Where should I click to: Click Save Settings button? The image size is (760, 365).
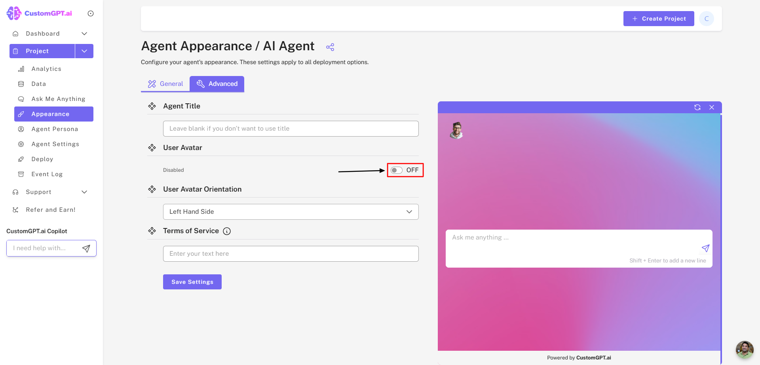(x=192, y=282)
